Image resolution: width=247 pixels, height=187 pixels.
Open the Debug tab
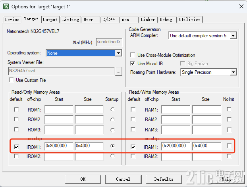click(167, 19)
